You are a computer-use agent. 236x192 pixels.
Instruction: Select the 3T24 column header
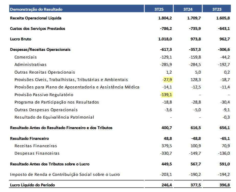click(x=188, y=9)
